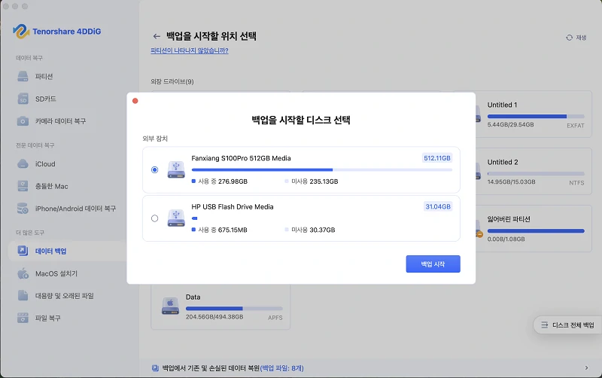Image resolution: width=602 pixels, height=378 pixels.
Task: Click the 파티션 drive icon in sidebar
Action: [x=23, y=77]
